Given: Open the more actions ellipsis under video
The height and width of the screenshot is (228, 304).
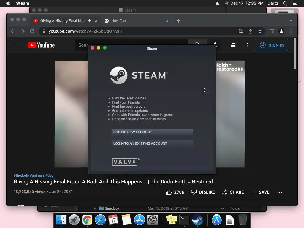Looking at the screenshot, I should point(280,192).
